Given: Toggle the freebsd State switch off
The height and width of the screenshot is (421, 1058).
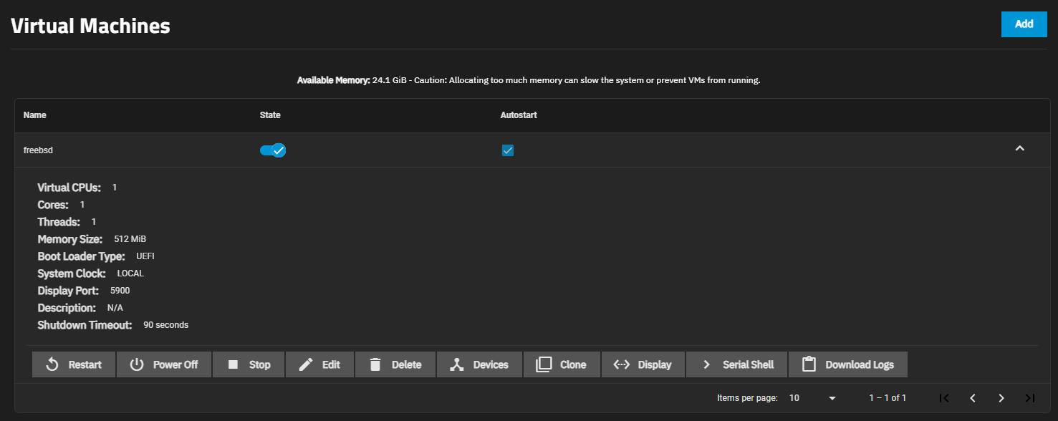Looking at the screenshot, I should [x=273, y=150].
